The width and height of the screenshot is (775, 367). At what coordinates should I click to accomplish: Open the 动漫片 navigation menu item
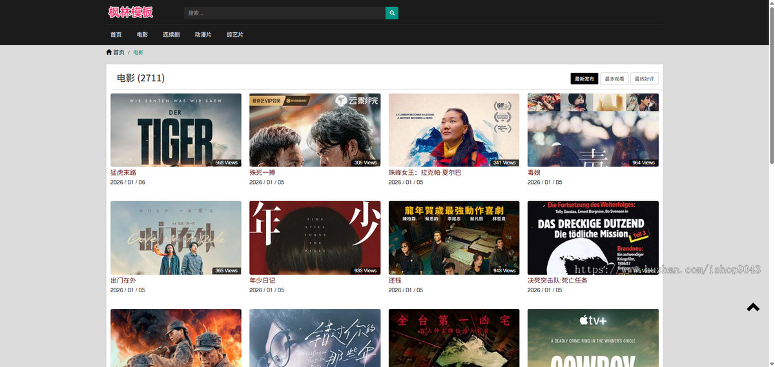point(203,35)
